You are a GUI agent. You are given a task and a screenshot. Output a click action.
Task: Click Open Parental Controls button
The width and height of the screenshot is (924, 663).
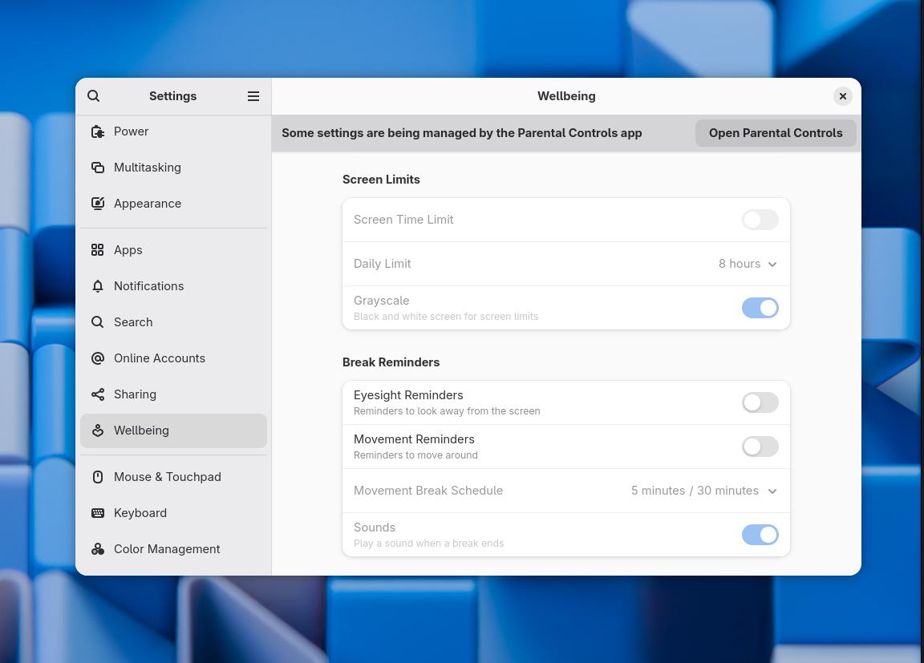(x=776, y=133)
